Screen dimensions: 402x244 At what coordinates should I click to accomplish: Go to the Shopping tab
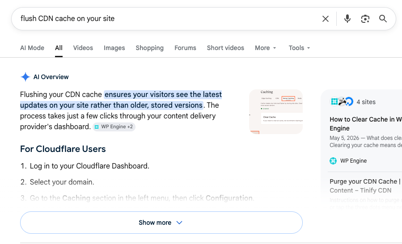(x=150, y=48)
